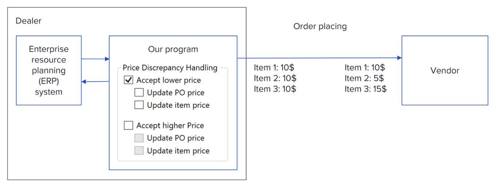Select the Item 2: 10$ price text
Viewport: 499px width, 189px height.
click(275, 78)
